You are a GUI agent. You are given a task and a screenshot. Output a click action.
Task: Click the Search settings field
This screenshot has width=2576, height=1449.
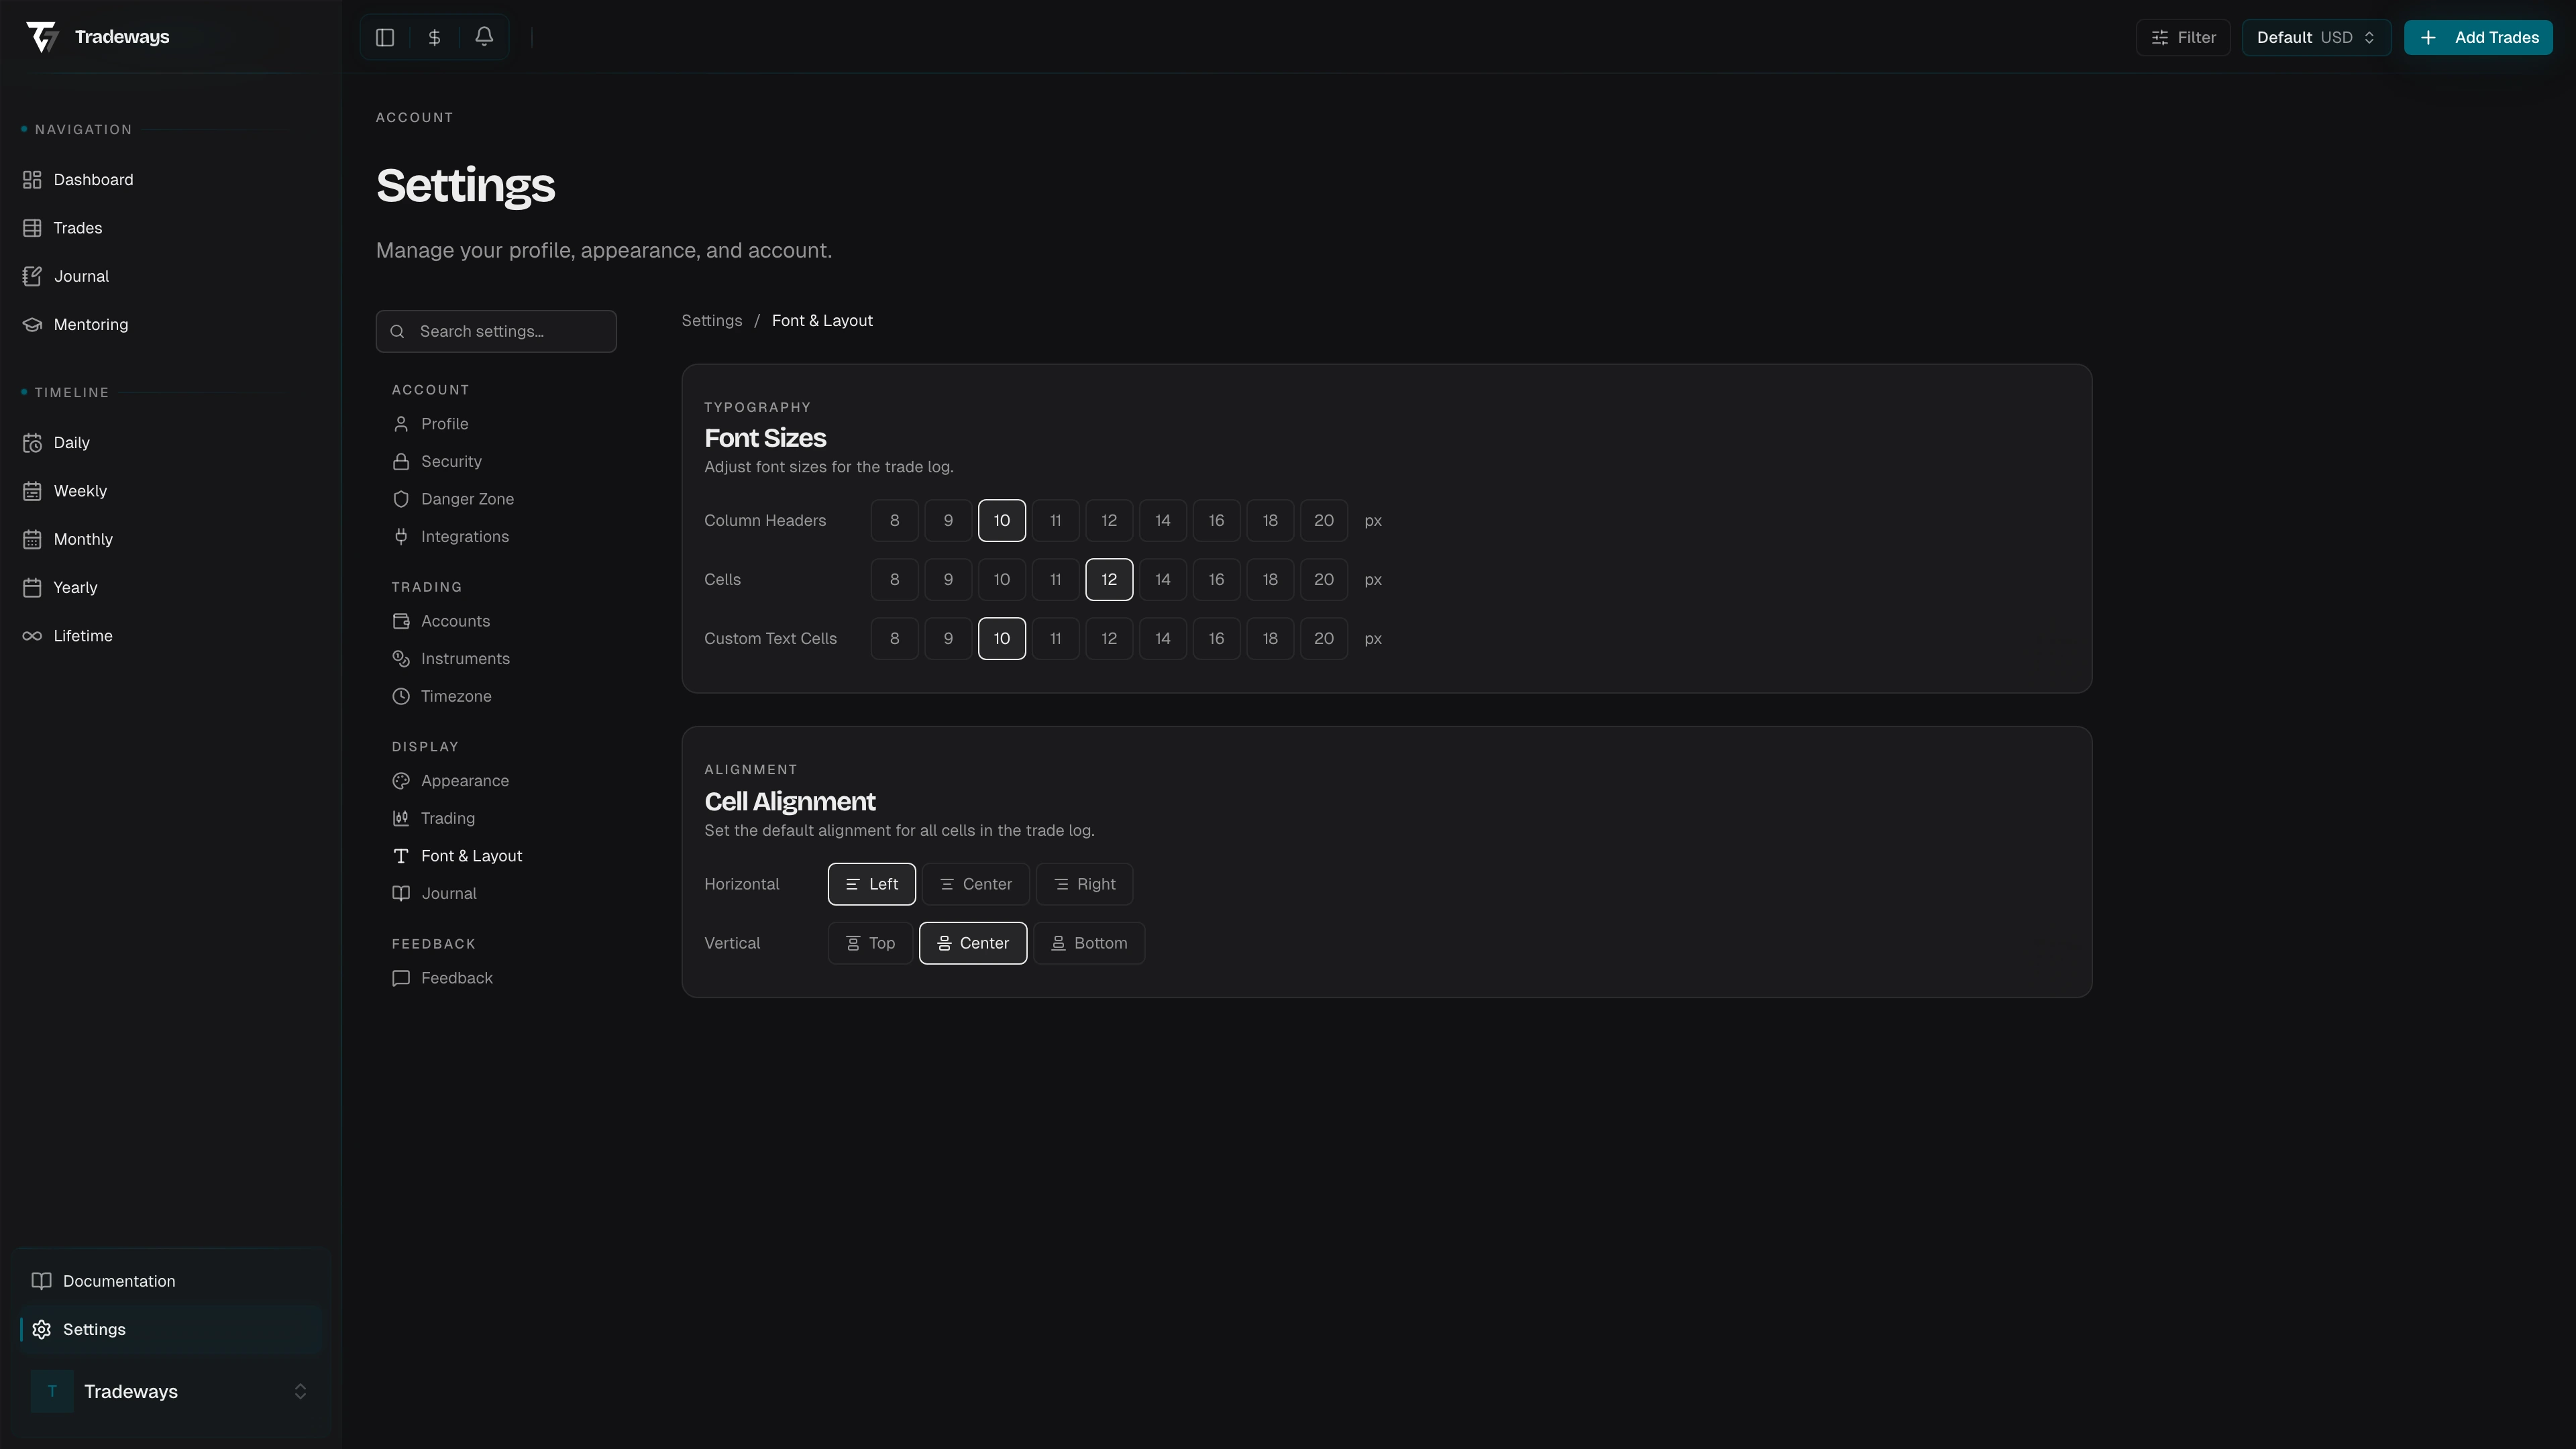pos(496,331)
